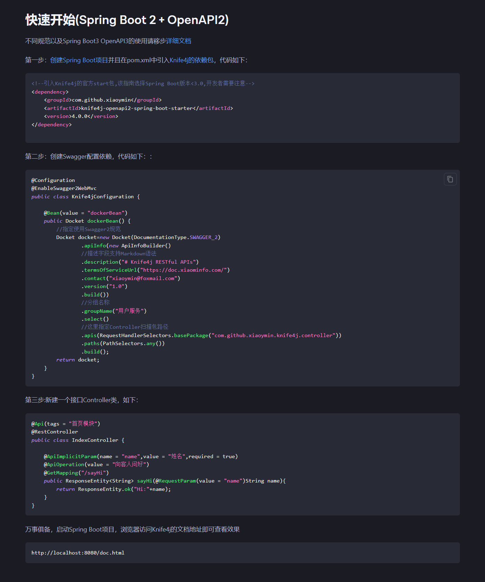Viewport: 485px width, 582px height.
Task: Click the @Api tags 首页模块 annotation
Action: [x=65, y=424]
